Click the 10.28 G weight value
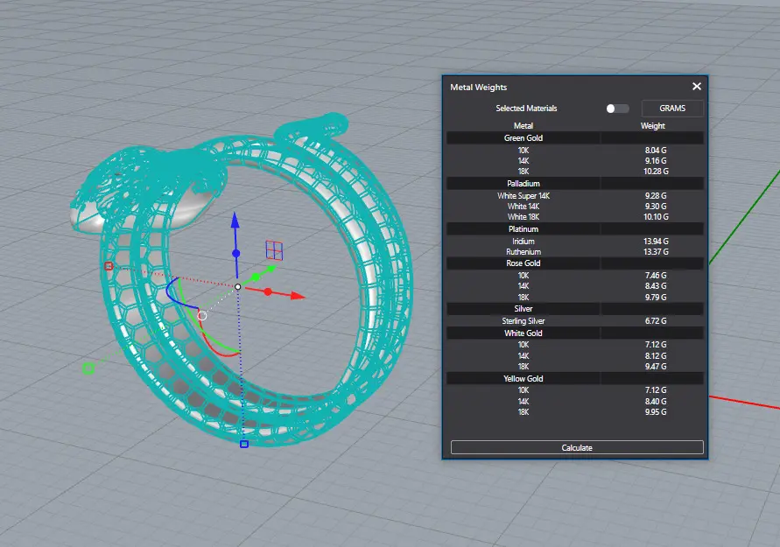780x547 pixels. tap(656, 171)
